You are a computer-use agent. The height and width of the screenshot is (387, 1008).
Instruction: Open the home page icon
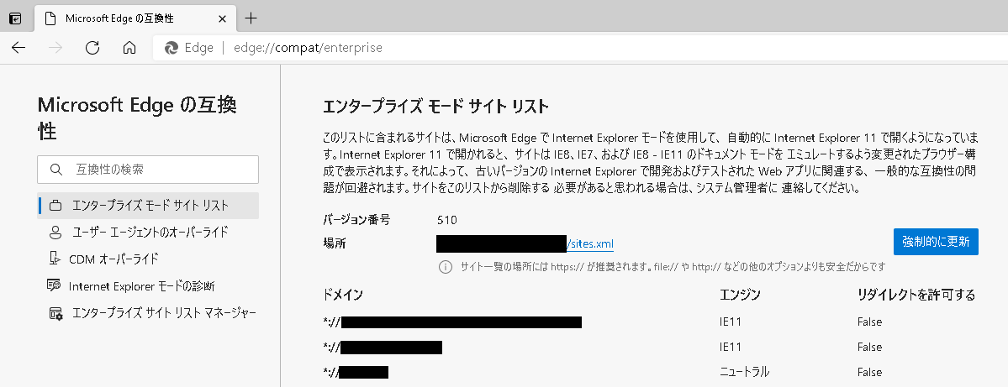pyautogui.click(x=129, y=48)
